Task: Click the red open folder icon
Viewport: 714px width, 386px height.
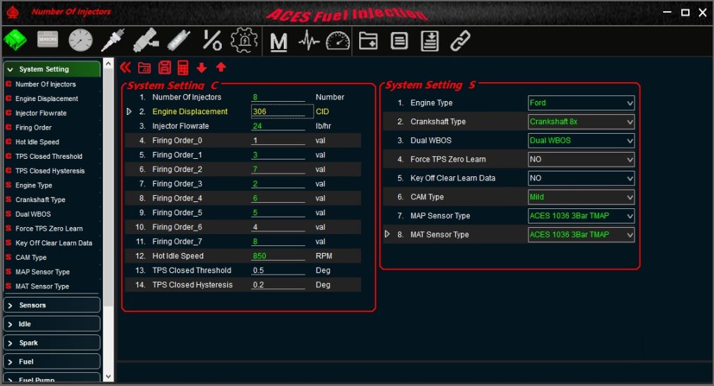Action: [x=144, y=68]
